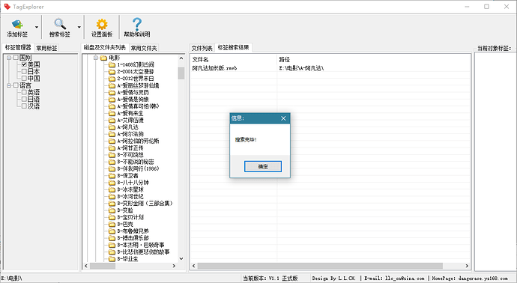The image size is (517, 283).
Task: Select the A-爱情真可怕(韩) folder label
Action: coord(138,106)
